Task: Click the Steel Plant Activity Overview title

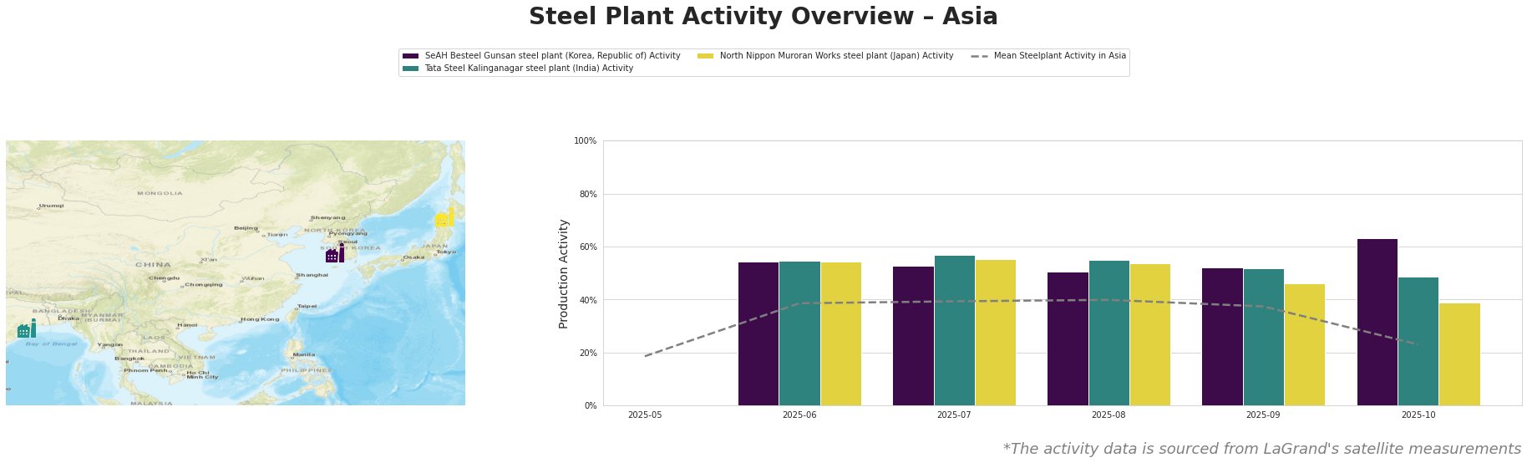Action: click(763, 17)
